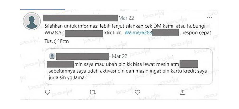This screenshot has height=109, width=239.
Task: Open the Wa.me/6283 WhatsApp link
Action: point(138,33)
